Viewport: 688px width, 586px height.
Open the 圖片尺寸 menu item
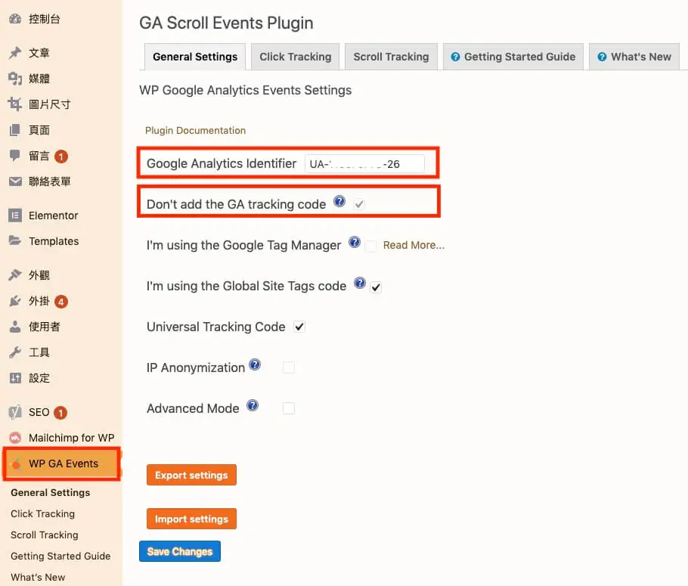[49, 104]
